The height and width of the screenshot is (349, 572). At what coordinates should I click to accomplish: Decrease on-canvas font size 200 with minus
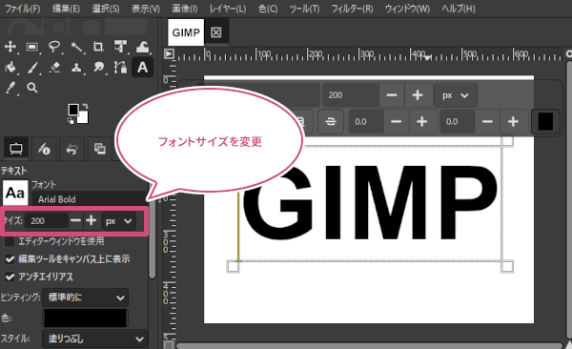pyautogui.click(x=392, y=95)
